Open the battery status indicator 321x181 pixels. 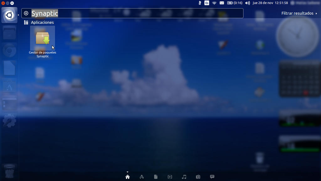[234, 3]
